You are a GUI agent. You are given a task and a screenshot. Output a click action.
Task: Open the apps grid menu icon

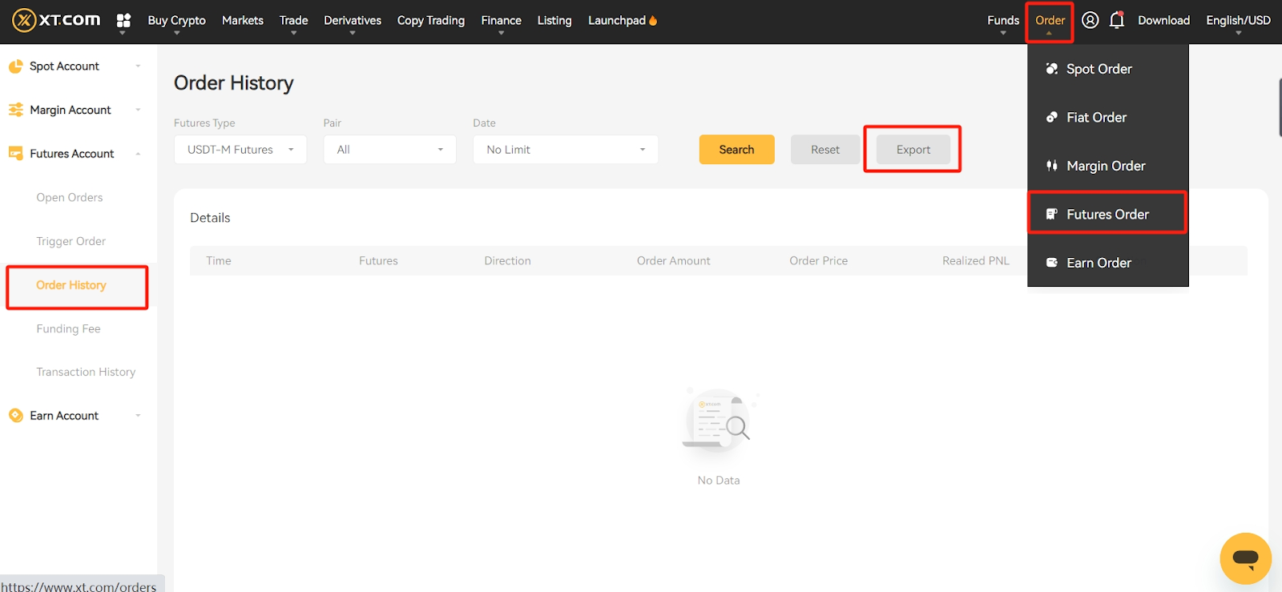click(x=123, y=20)
